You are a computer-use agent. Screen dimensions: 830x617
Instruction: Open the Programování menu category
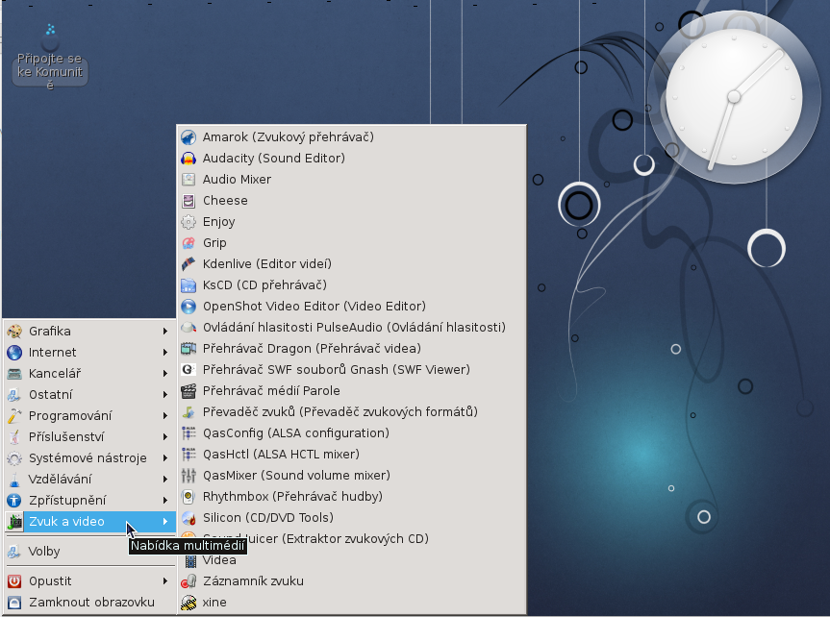89,416
